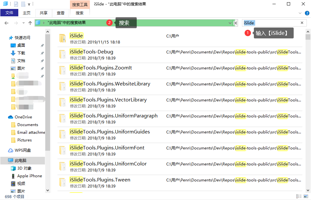The height and width of the screenshot is (200, 311).
Task: Click the properties icon in quick access toolbar
Action: (x=16, y=4)
